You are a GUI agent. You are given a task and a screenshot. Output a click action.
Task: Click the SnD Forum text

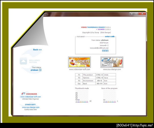[104, 43]
